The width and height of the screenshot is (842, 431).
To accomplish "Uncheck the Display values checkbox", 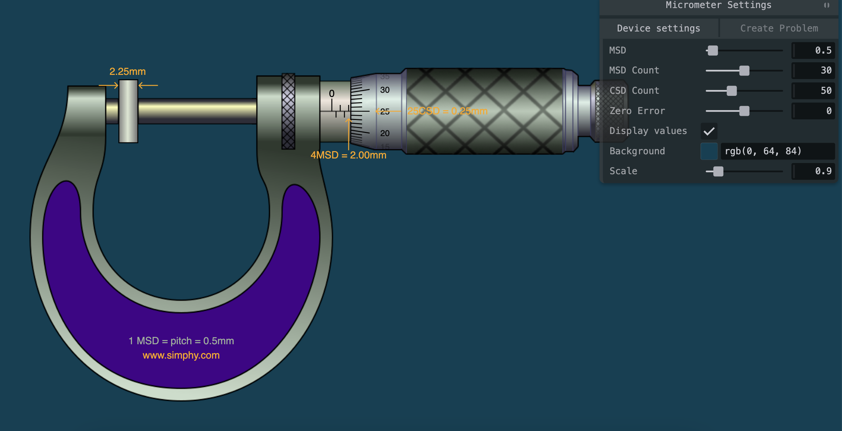I will (709, 131).
